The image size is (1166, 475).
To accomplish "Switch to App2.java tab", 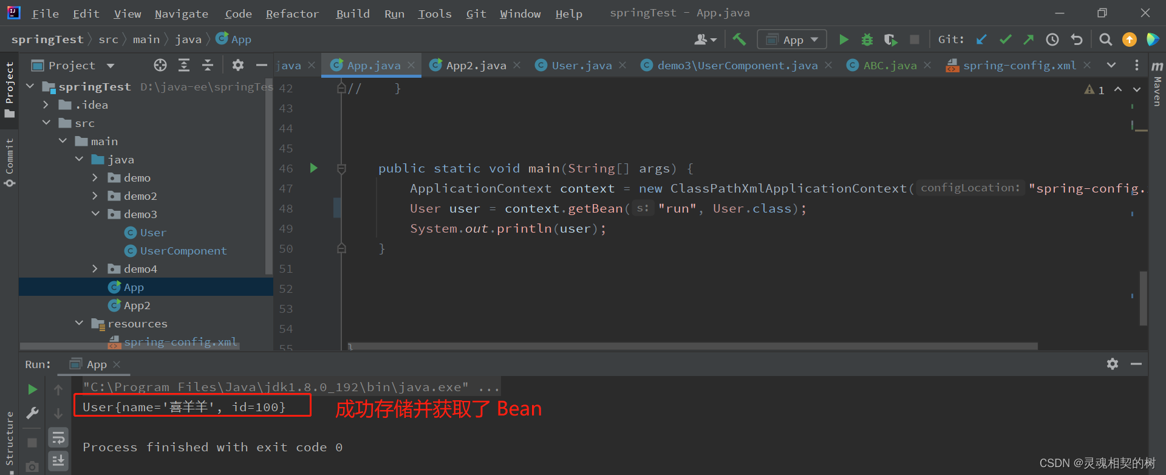I will 476,65.
